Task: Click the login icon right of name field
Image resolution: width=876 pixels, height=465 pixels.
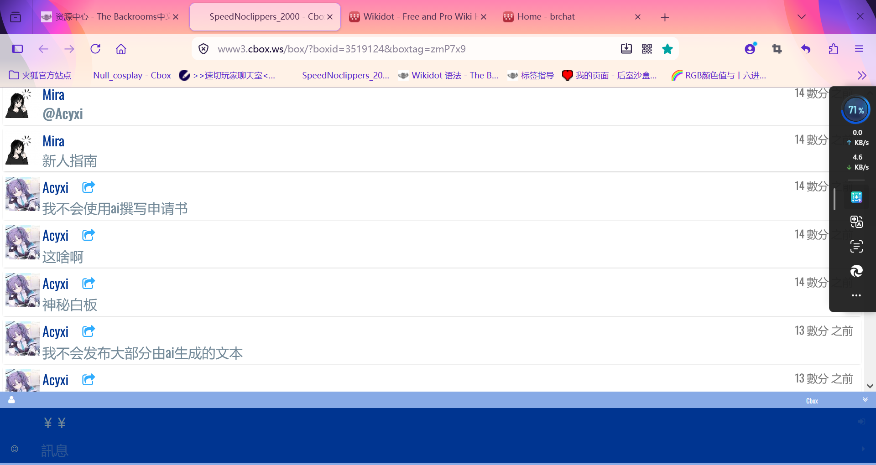Action: click(861, 422)
